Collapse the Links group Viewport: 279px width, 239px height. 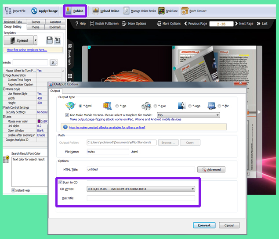click(x=4, y=117)
